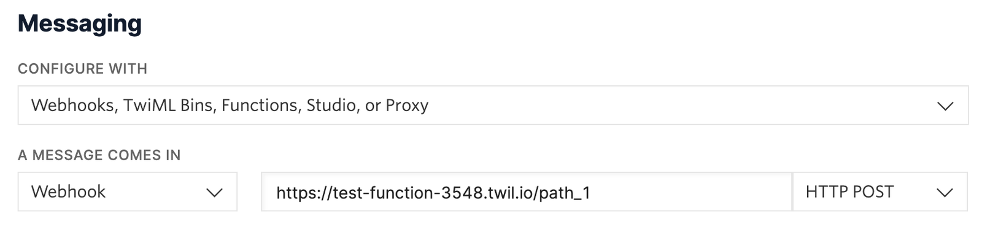Click the 'Webhook' text in handler selector

(68, 192)
